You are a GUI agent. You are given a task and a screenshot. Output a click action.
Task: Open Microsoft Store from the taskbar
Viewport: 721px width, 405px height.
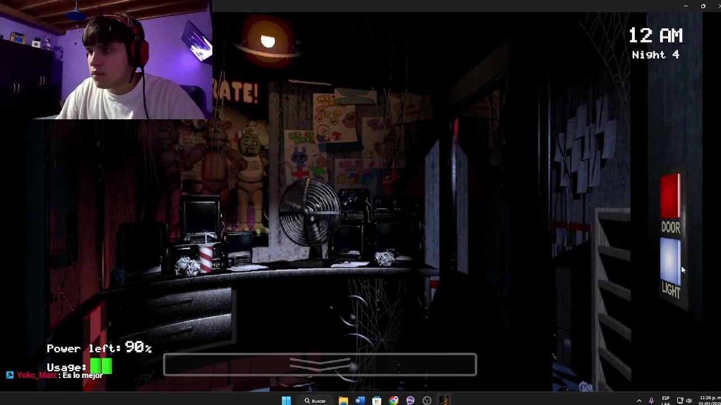(x=377, y=400)
